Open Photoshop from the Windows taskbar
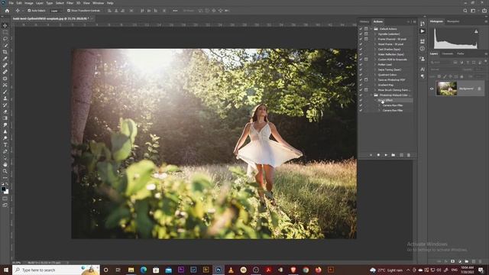 [219, 270]
